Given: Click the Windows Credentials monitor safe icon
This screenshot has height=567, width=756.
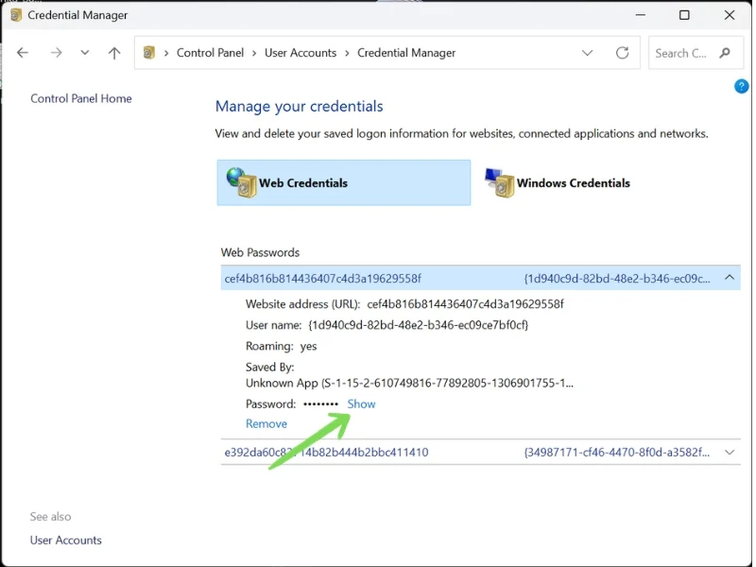Looking at the screenshot, I should pyautogui.click(x=499, y=182).
